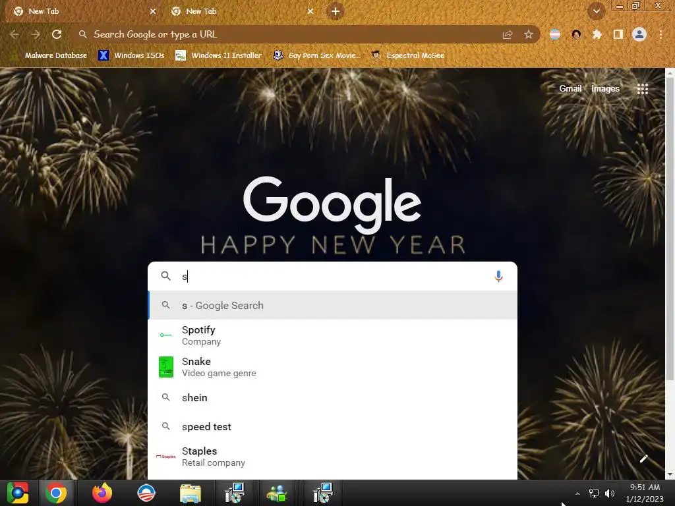Open the Extensions puzzle-piece menu

pyautogui.click(x=597, y=34)
